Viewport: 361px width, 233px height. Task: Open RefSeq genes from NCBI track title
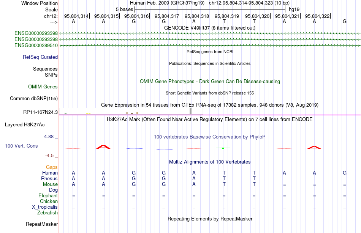(210, 52)
